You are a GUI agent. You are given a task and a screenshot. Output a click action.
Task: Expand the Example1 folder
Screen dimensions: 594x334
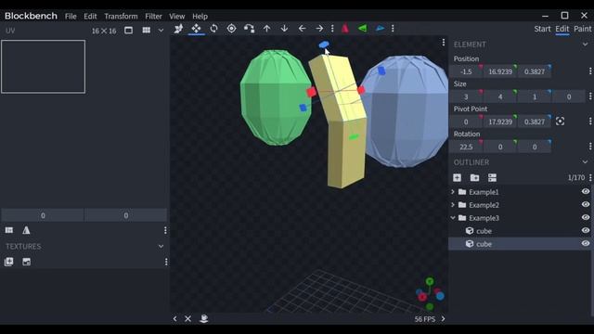[x=453, y=192]
